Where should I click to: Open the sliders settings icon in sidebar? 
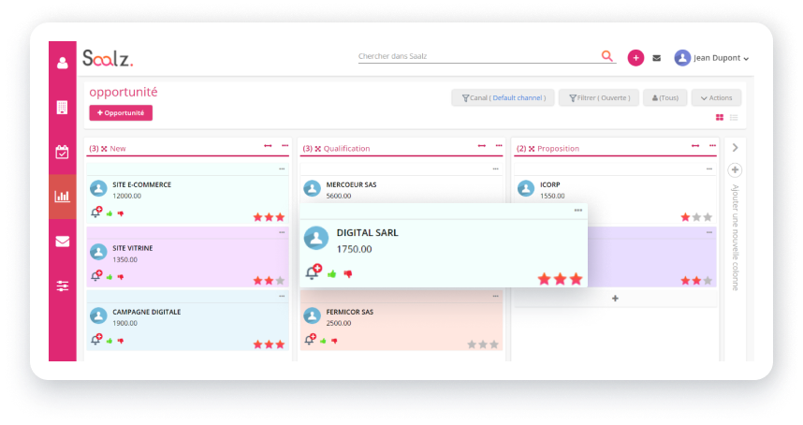(x=63, y=286)
